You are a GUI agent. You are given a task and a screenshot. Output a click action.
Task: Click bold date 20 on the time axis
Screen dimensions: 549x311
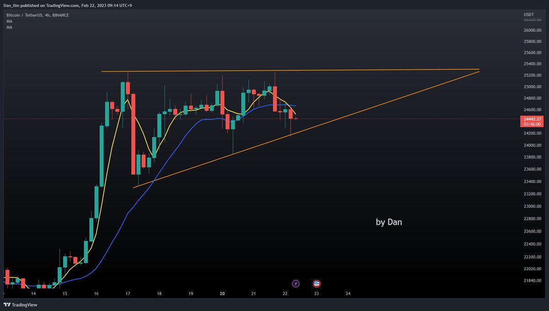point(222,294)
